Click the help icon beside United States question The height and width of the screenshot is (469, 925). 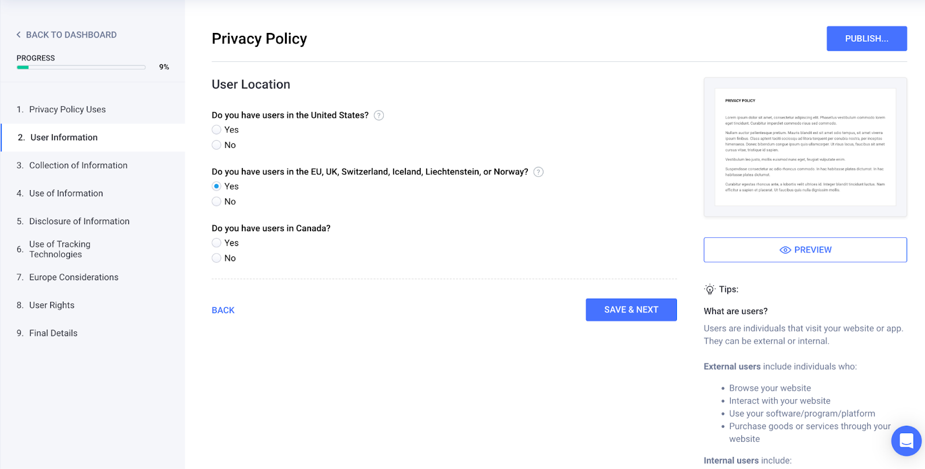tap(379, 116)
